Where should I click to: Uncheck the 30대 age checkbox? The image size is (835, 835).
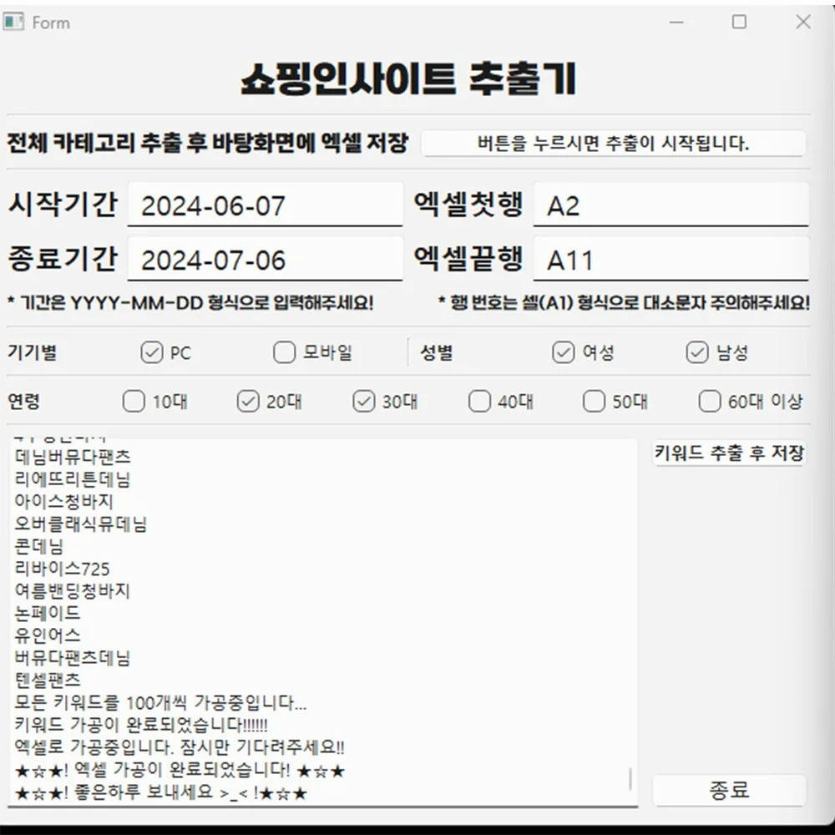364,402
